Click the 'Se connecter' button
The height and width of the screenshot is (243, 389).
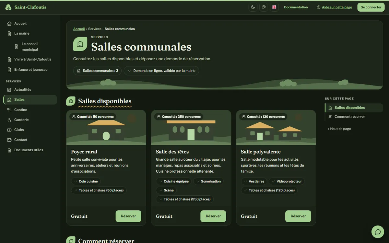click(x=371, y=7)
